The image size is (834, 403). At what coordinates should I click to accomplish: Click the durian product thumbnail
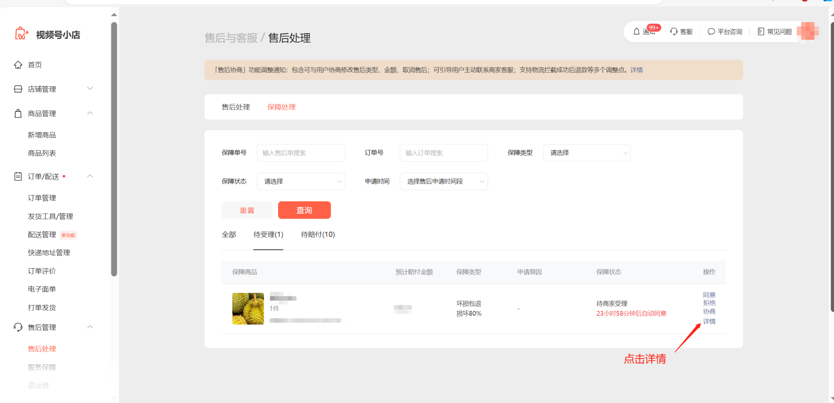tap(248, 309)
